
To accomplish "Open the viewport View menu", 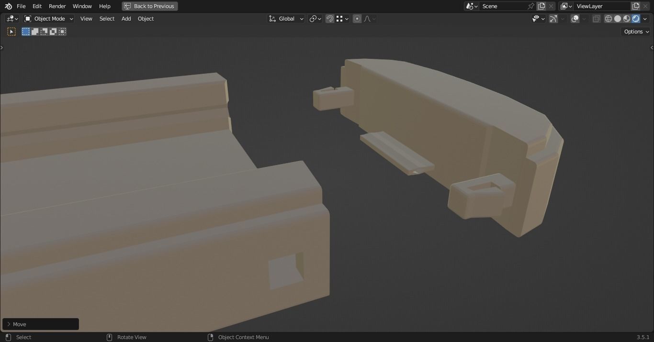I will pyautogui.click(x=86, y=19).
